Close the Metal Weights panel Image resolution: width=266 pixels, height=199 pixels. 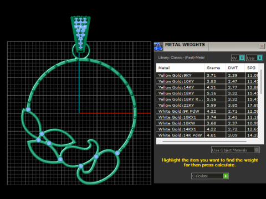click(x=262, y=46)
